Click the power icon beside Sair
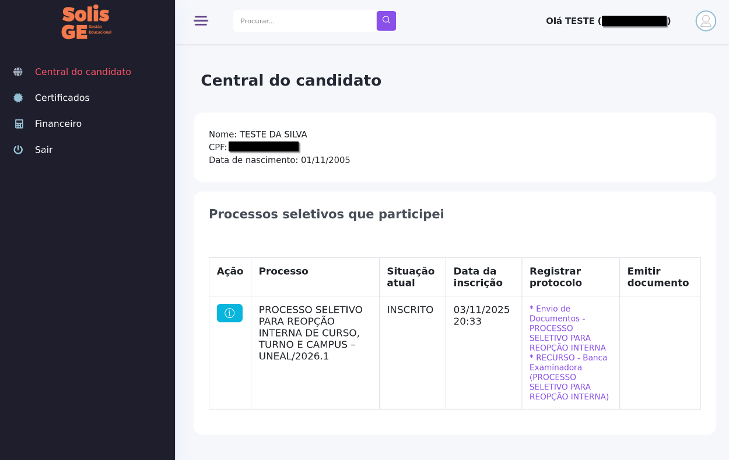Screen dimensions: 729x460 [17, 150]
